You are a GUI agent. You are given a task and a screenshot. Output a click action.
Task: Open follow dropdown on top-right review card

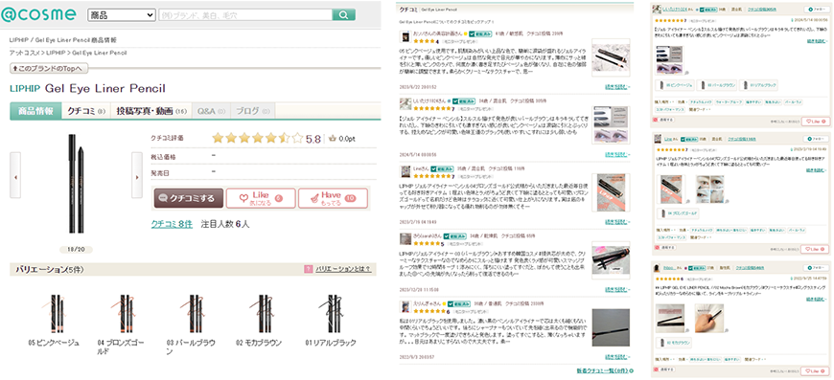tap(818, 9)
